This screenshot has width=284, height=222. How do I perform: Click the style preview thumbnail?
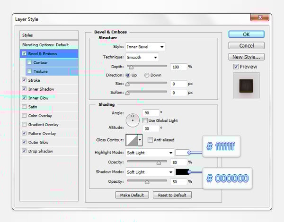tap(246, 86)
